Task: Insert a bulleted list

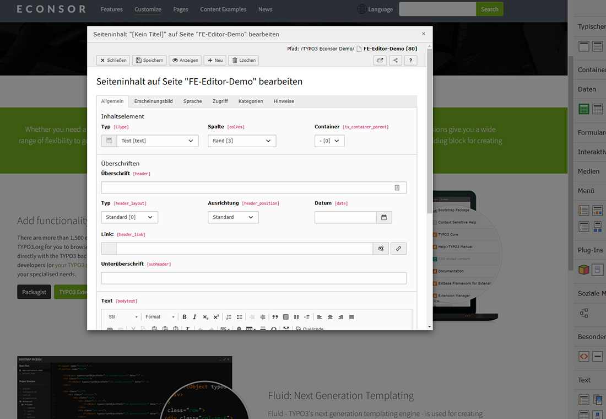Action: 240,317
